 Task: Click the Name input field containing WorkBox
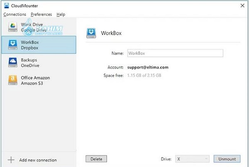[x=175, y=53]
